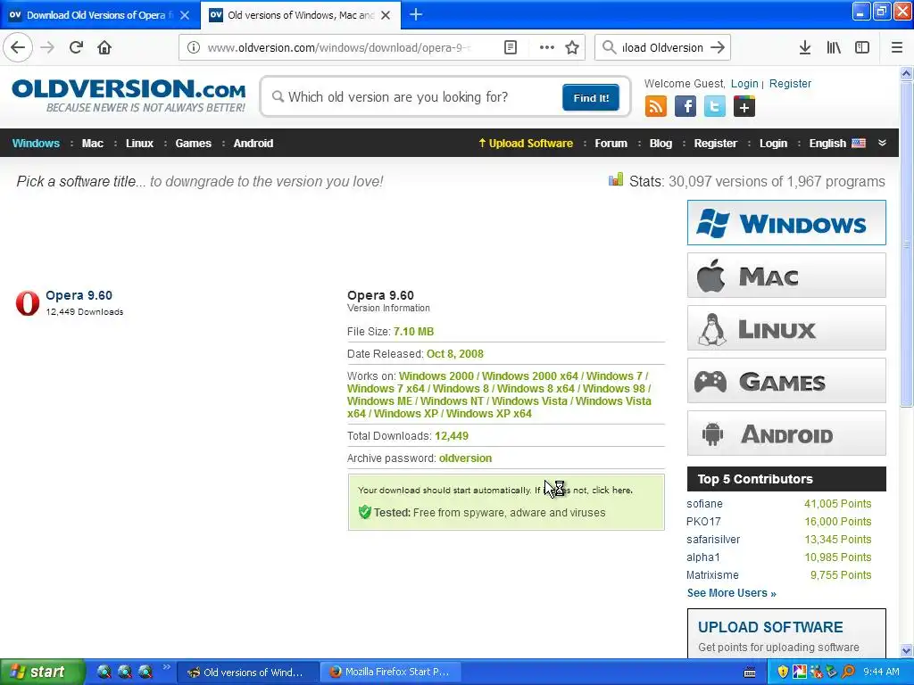Screen dimensions: 914x685
Task: Click the Upload Software sidebar heading
Action: click(770, 627)
